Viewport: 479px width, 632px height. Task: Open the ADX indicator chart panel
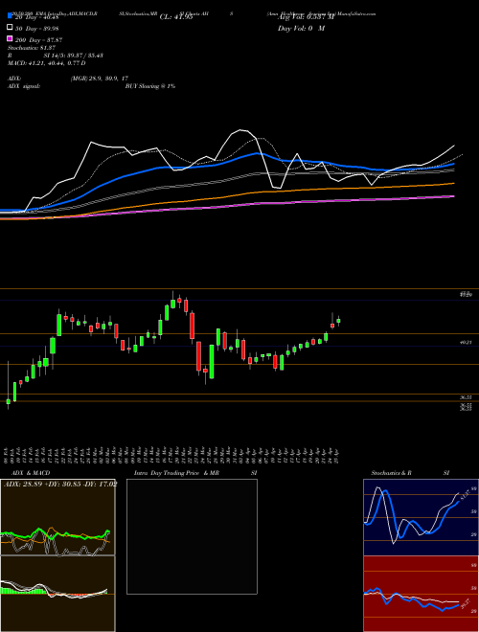[57, 517]
